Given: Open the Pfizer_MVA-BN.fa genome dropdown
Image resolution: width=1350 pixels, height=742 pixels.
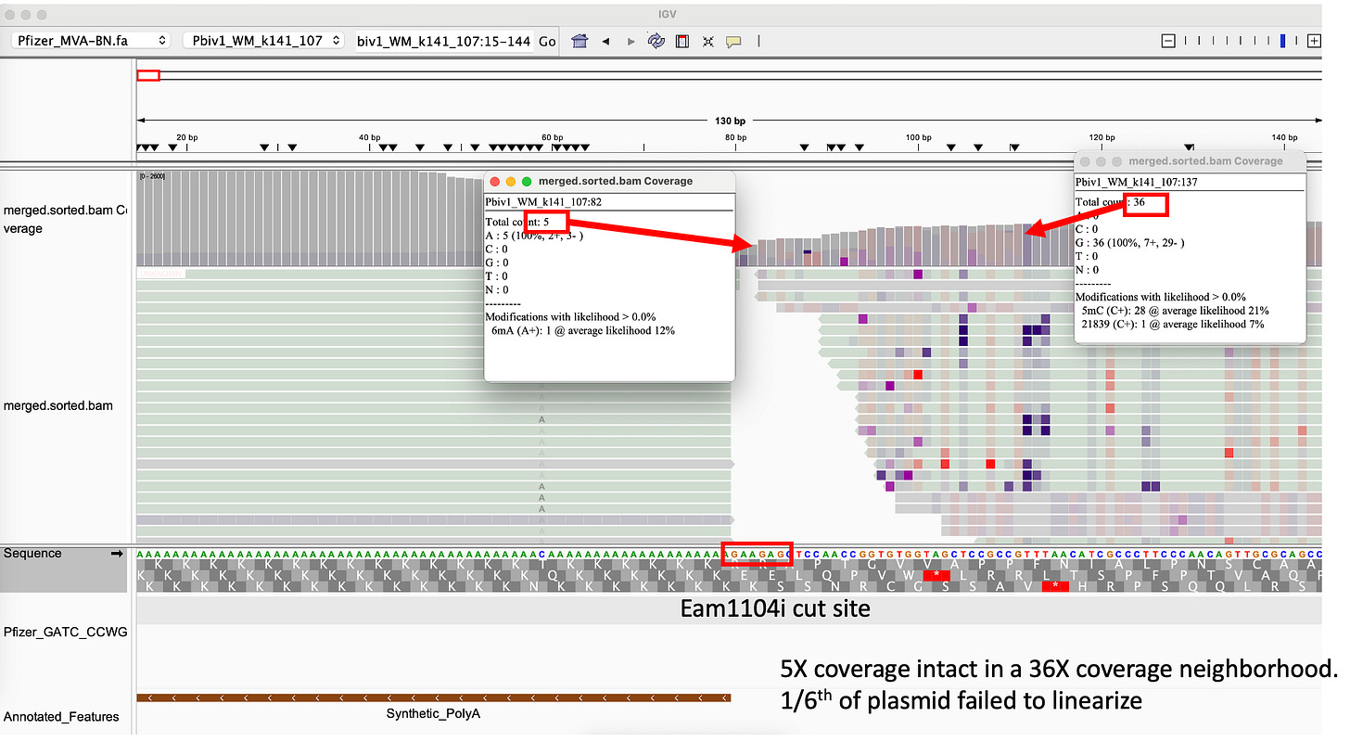Looking at the screenshot, I should click(x=92, y=41).
